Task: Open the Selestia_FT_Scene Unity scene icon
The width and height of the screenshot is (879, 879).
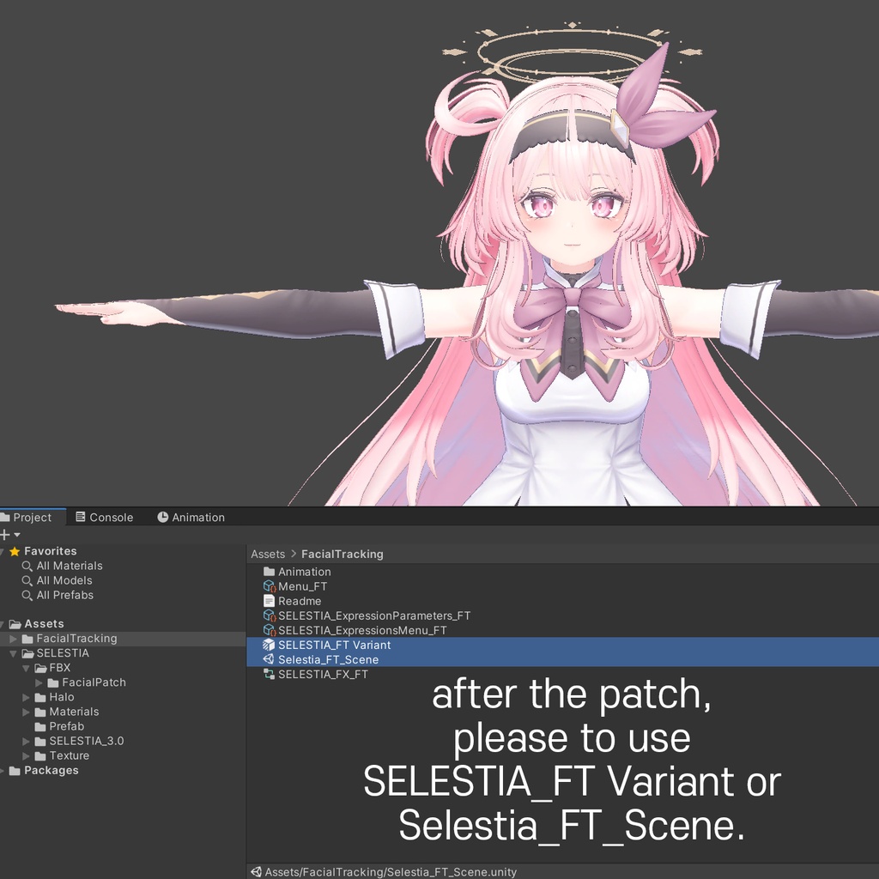Action: 267,659
